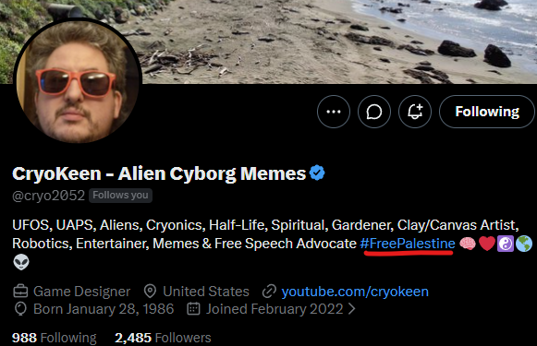The image size is (537, 346).
Task: Click the calendar icon beside Joined date
Action: click(x=193, y=309)
